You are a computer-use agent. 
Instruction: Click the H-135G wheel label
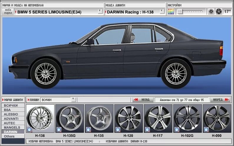click(69, 136)
